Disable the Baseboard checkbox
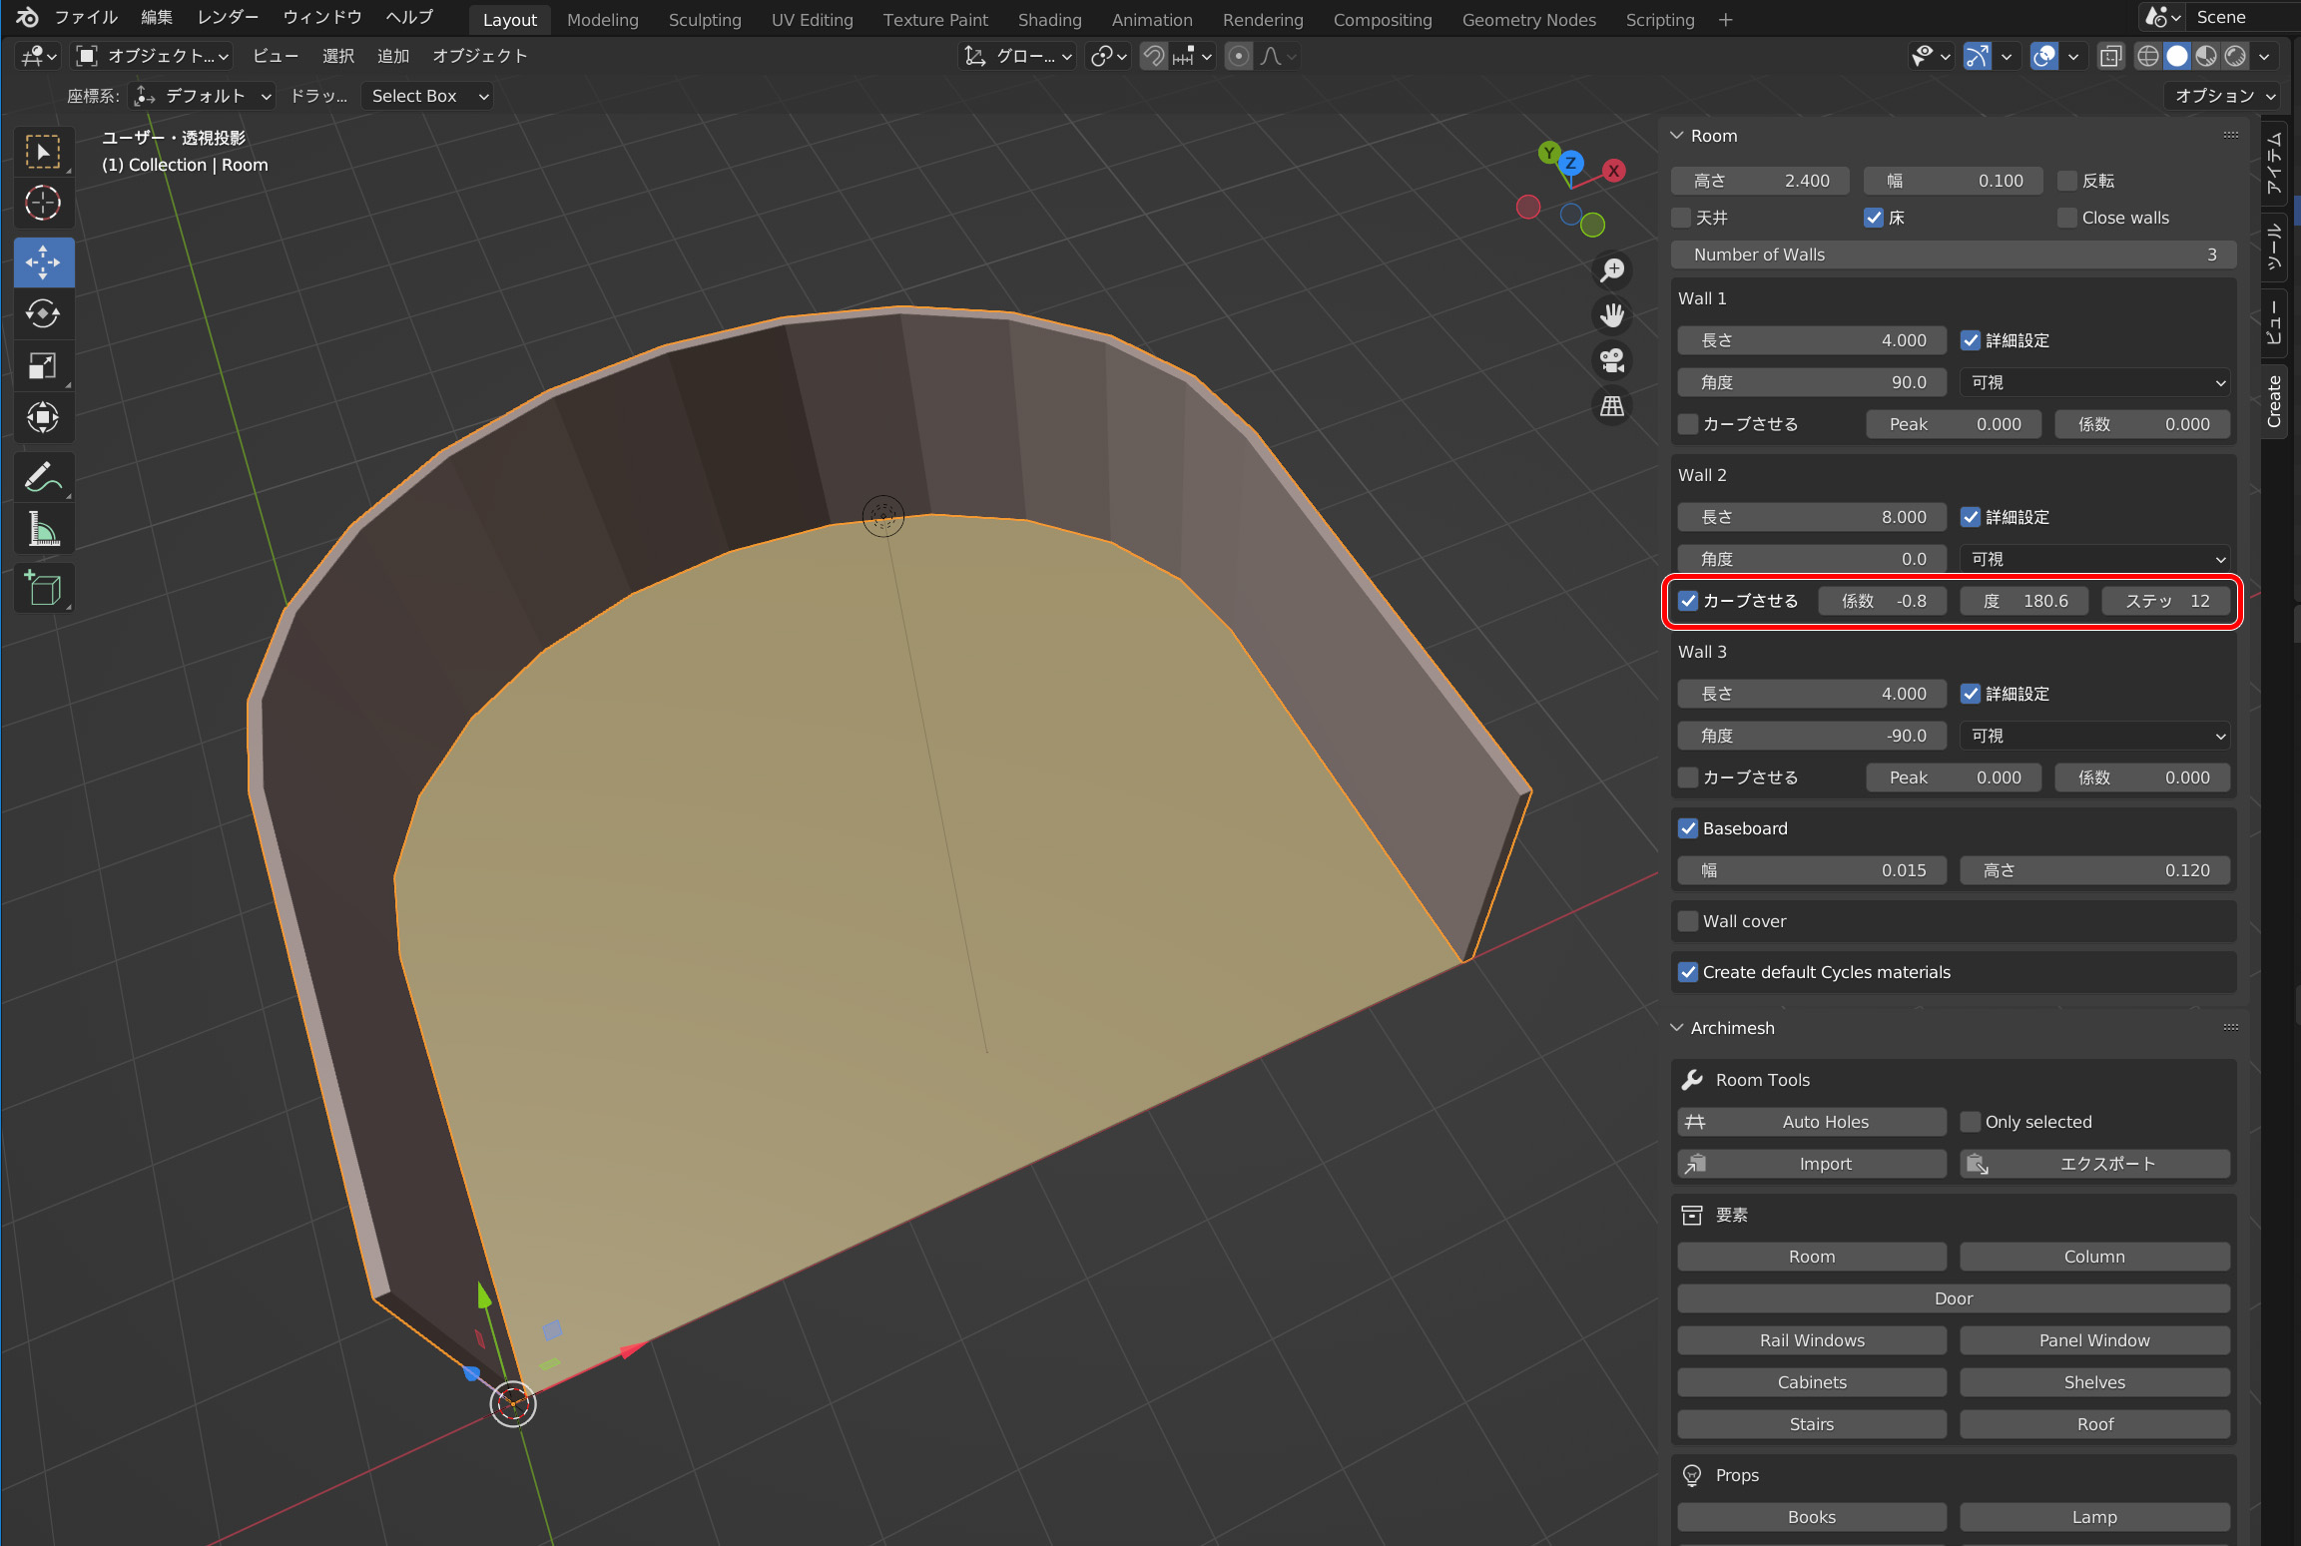Viewport: 2301px width, 1546px height. 1688,828
